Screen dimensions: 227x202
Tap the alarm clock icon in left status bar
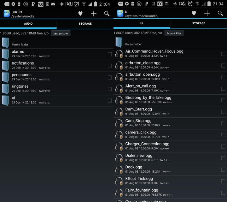pos(77,4)
